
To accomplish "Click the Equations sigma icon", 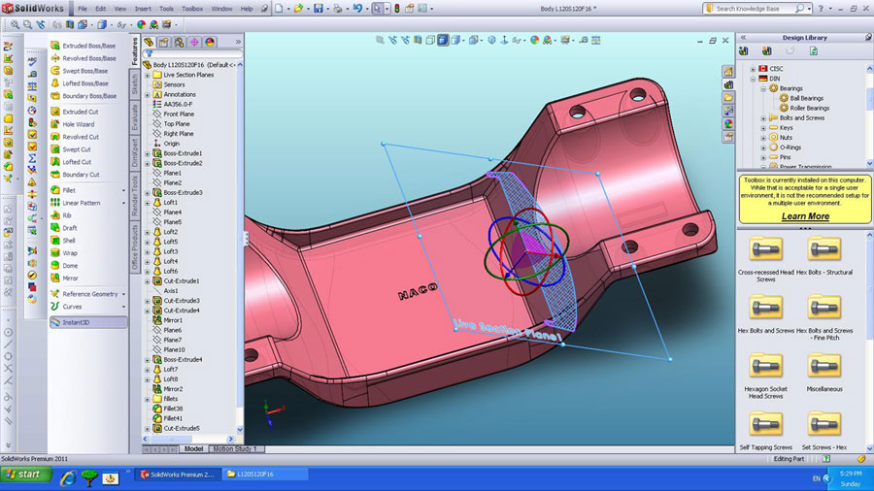I will click(x=32, y=159).
